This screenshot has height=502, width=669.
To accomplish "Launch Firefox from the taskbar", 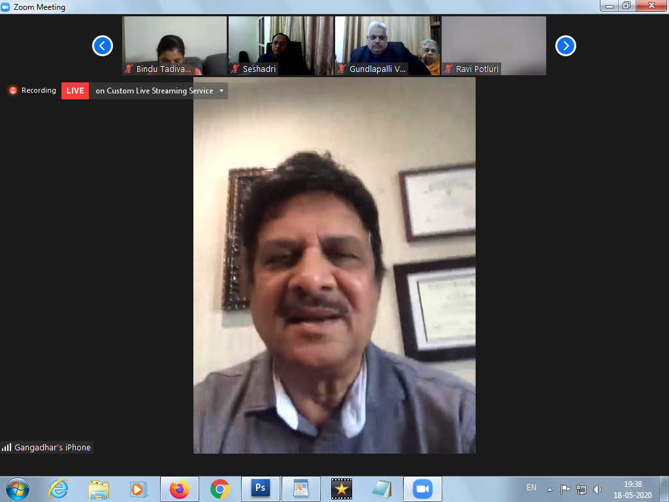I will pyautogui.click(x=179, y=488).
